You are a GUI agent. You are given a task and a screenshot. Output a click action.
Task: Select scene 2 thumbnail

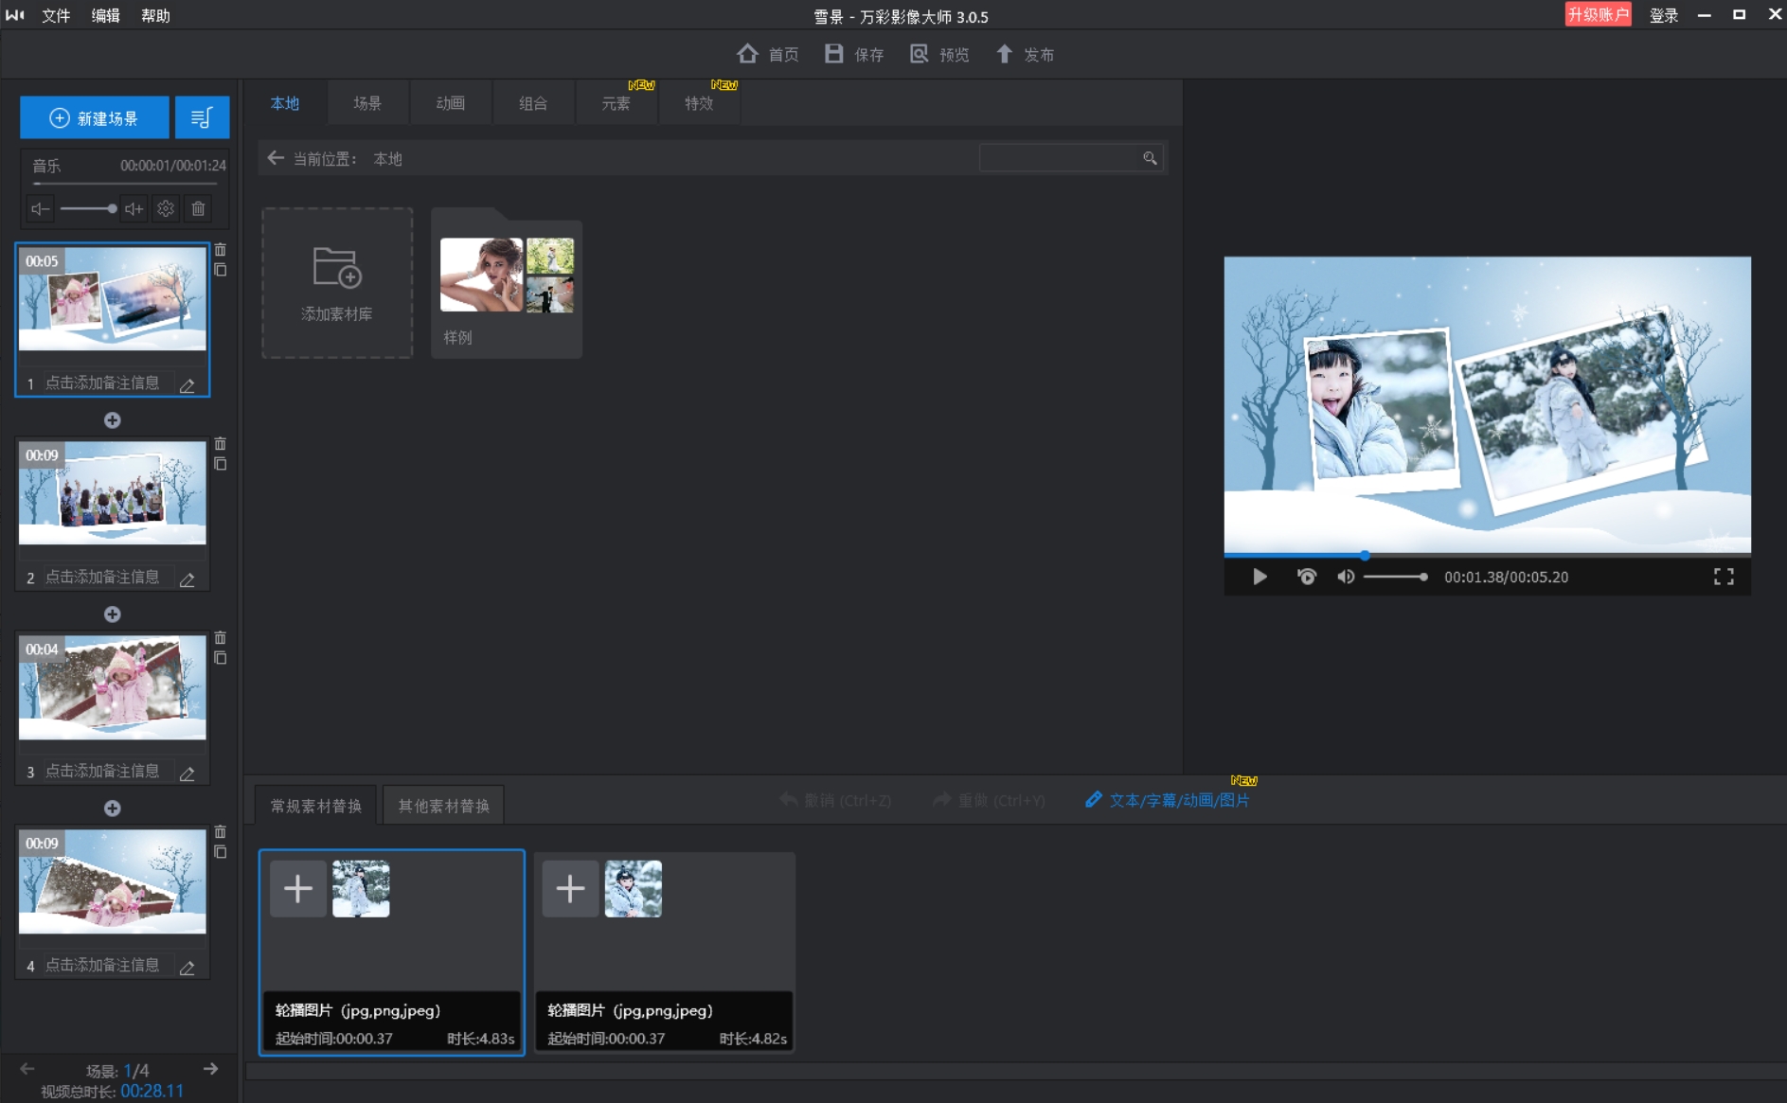112,492
